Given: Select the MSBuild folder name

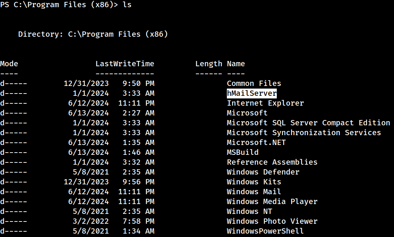Looking at the screenshot, I should (x=242, y=152).
